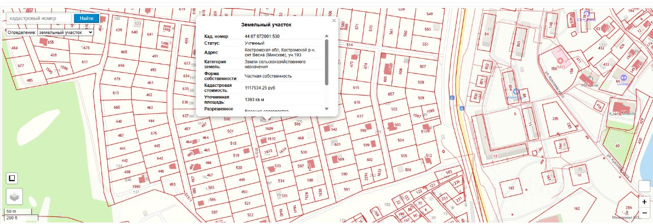Click the Кад. номер label
Image resolution: width=653 pixels, height=224 pixels.
pos(217,37)
